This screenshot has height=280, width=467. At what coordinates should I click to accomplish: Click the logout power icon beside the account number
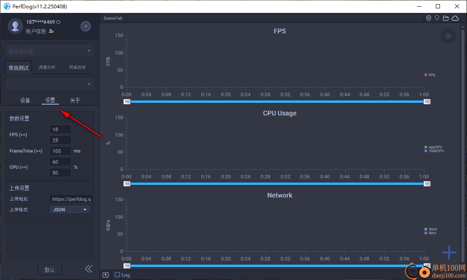tap(58, 22)
